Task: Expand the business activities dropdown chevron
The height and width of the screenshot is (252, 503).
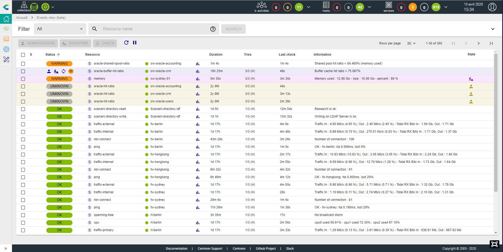Action: [309, 7]
